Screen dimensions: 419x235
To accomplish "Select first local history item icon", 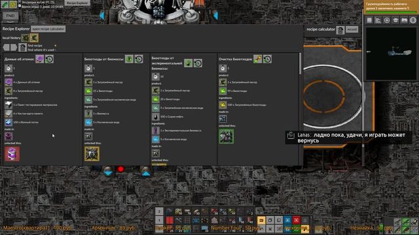I will pos(25,38).
